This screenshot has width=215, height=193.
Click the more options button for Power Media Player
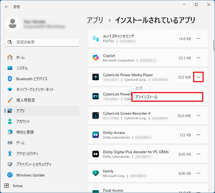199,77
